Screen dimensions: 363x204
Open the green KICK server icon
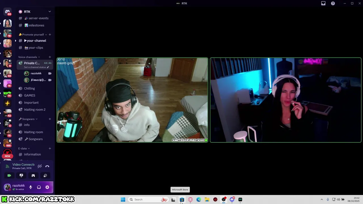tap(7, 93)
